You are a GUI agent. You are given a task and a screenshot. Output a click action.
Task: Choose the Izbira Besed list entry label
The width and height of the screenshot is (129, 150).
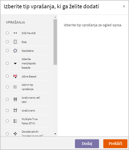[29, 76]
